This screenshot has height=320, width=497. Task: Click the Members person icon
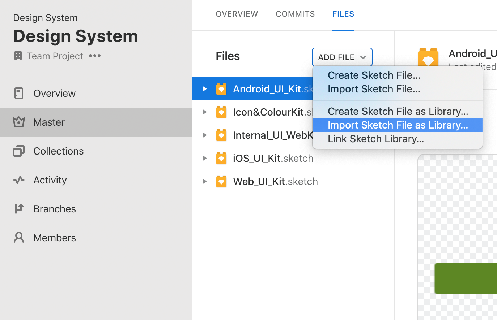click(x=18, y=238)
